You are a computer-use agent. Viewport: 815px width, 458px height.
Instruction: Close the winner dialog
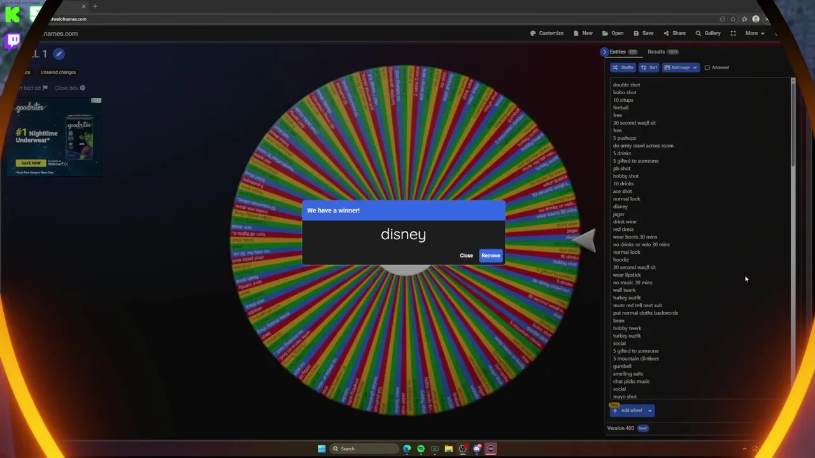point(466,256)
